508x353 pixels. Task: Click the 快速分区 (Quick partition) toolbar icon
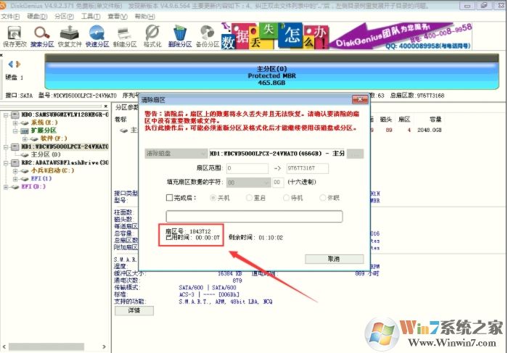[x=97, y=36]
